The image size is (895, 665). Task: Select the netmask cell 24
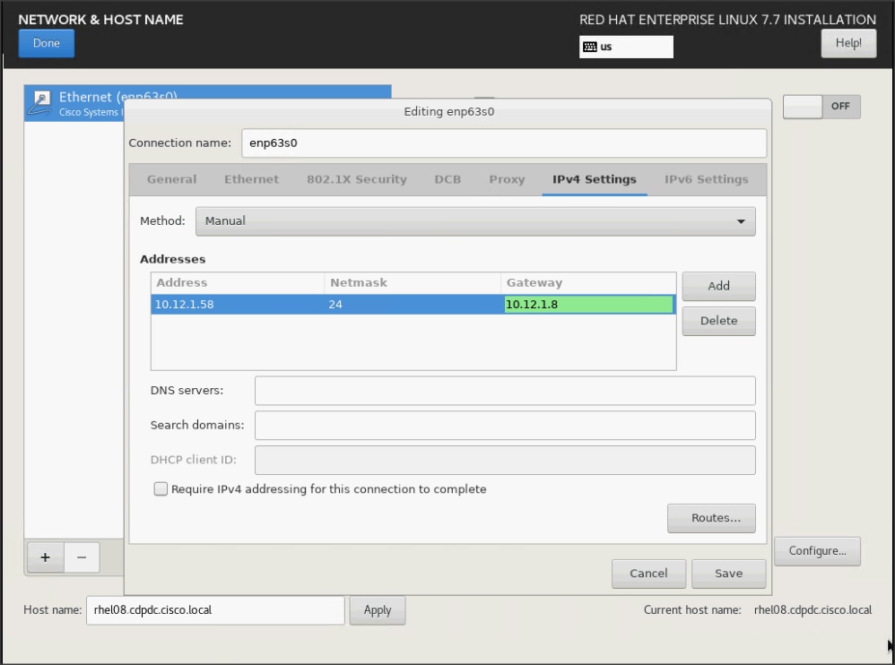pyautogui.click(x=413, y=305)
